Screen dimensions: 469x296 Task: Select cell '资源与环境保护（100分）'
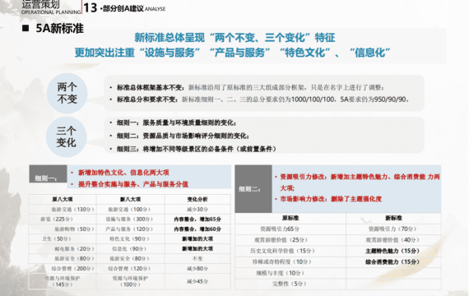coord(130,281)
